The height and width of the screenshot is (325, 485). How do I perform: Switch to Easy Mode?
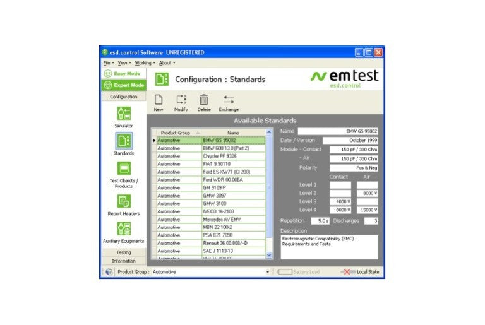[x=124, y=74]
